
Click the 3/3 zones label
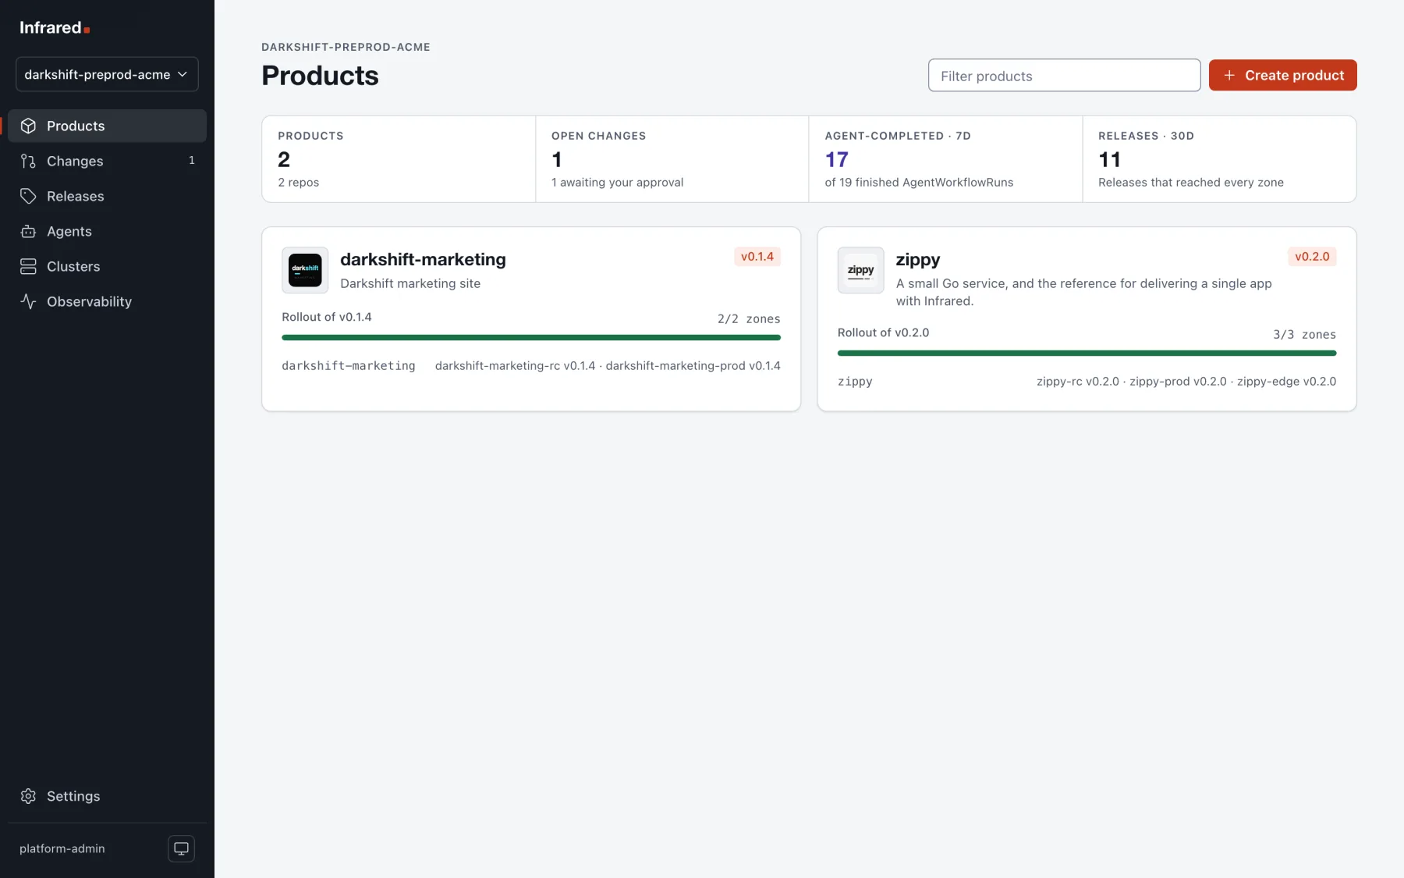(1304, 334)
